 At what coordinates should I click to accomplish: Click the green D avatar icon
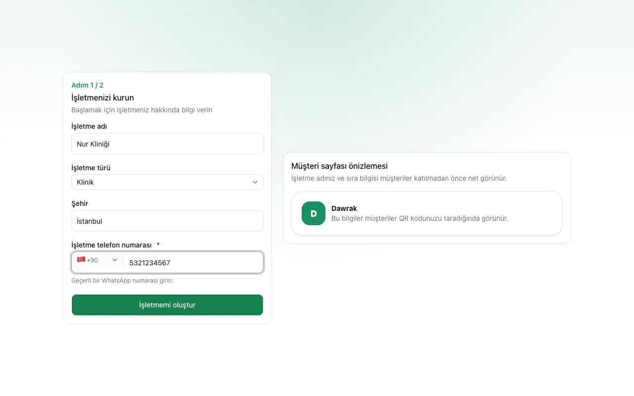pos(314,213)
